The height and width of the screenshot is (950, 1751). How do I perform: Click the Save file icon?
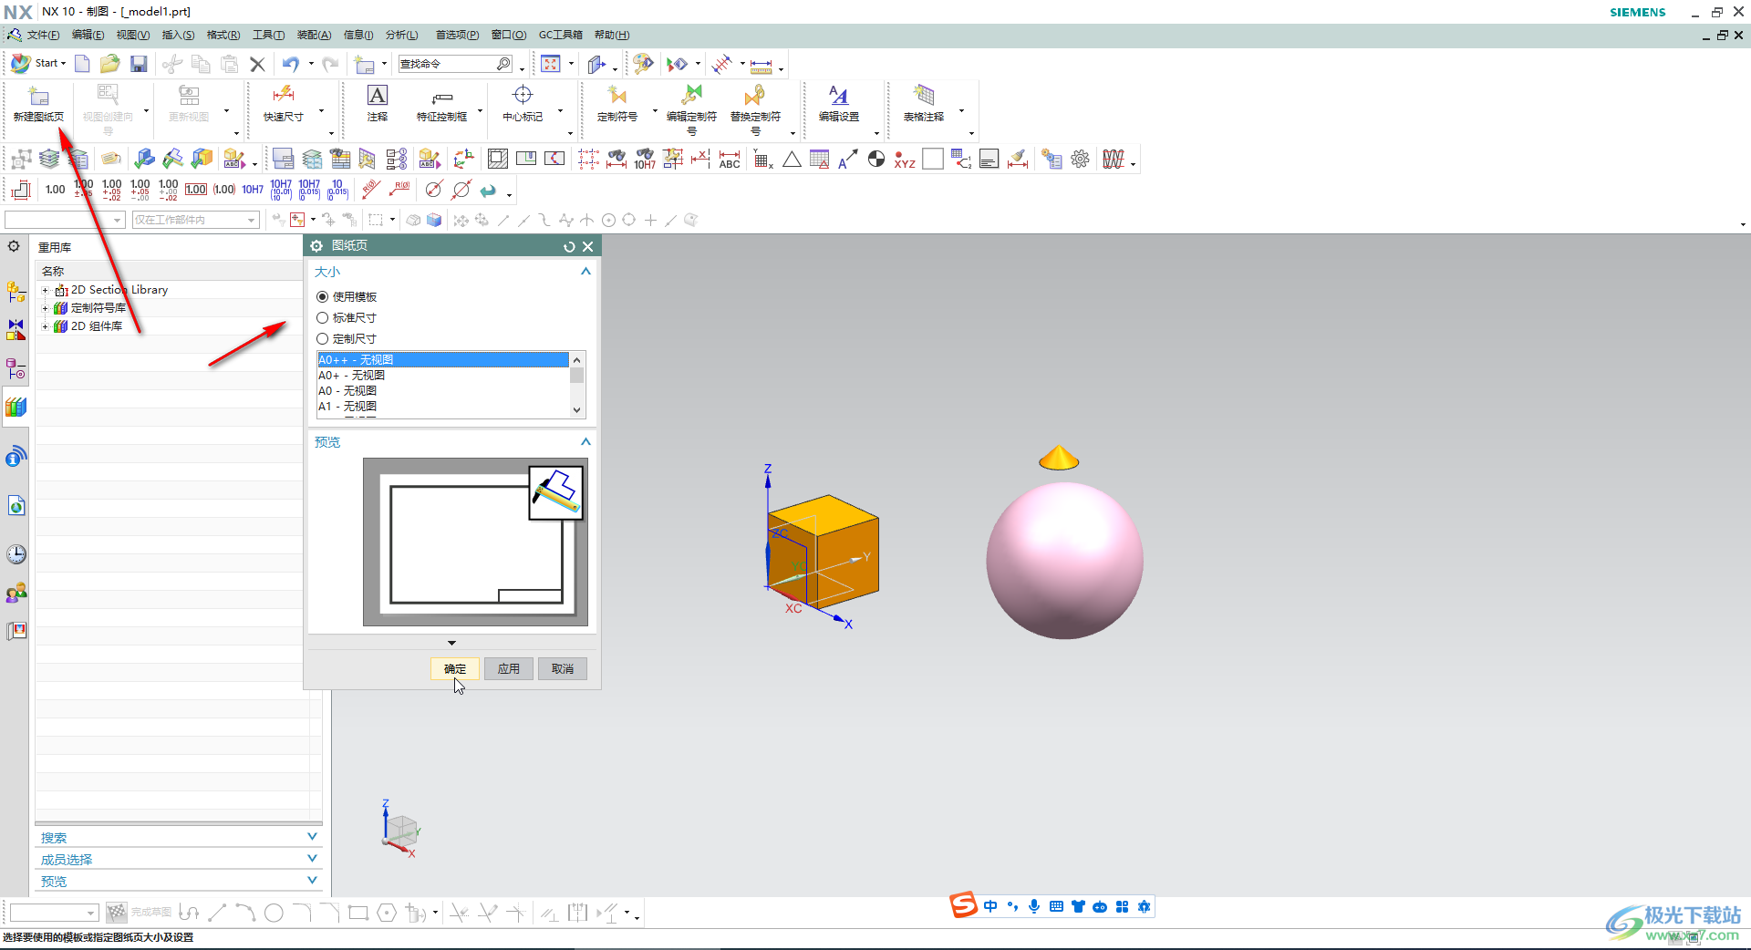139,64
